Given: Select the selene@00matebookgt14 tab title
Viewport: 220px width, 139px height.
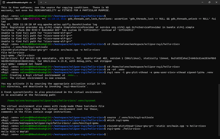Looking at the screenshot, I should [19, 3].
